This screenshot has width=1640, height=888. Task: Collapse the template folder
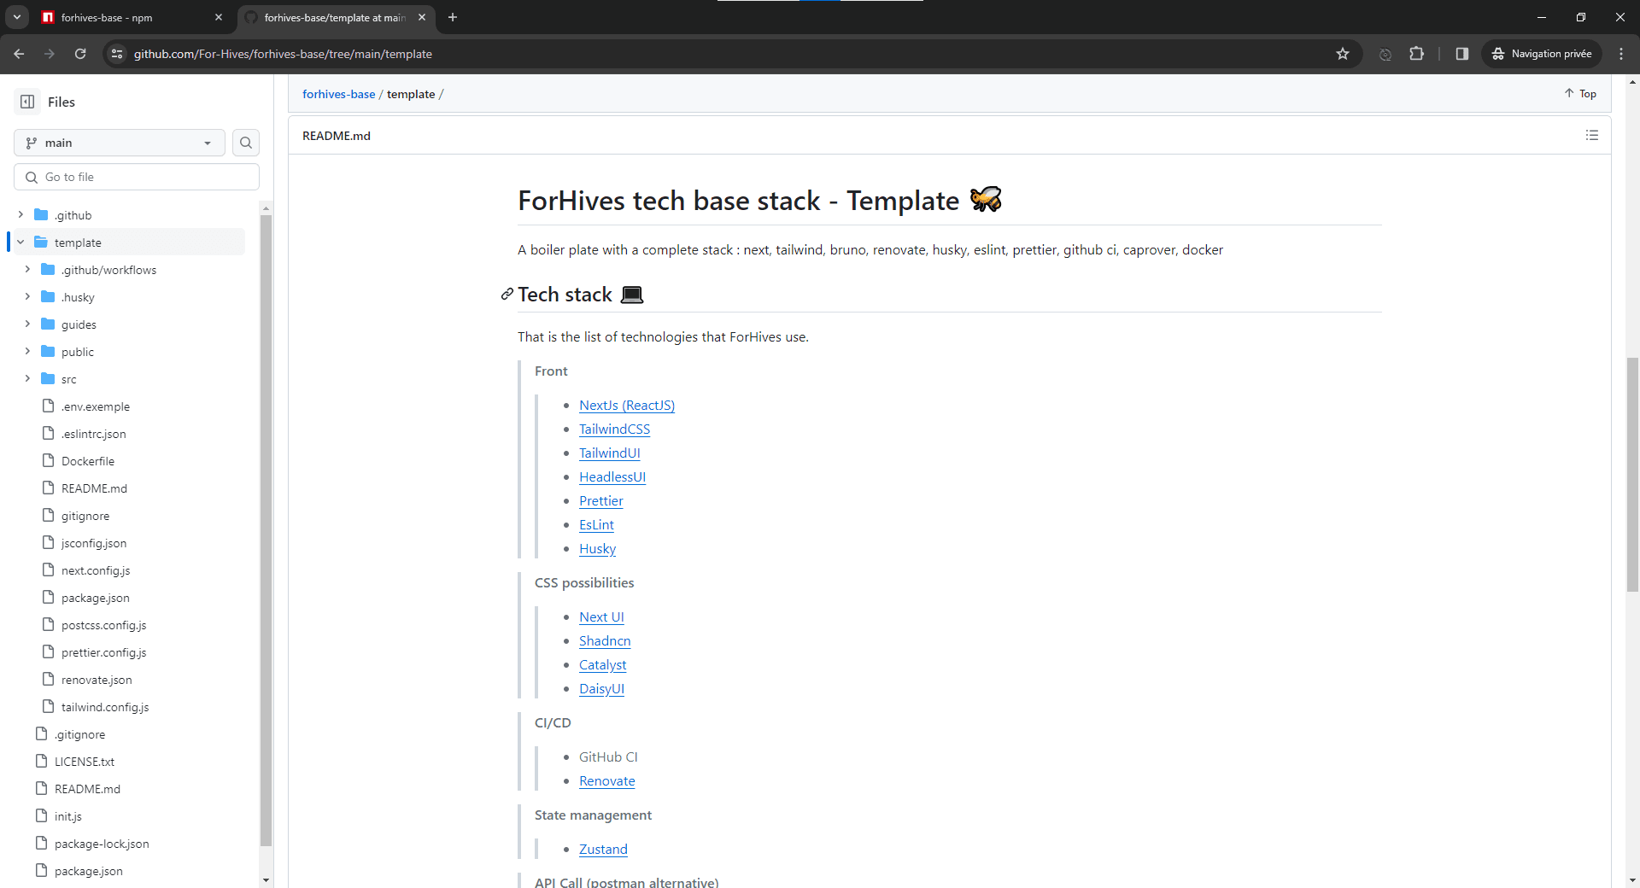20,242
